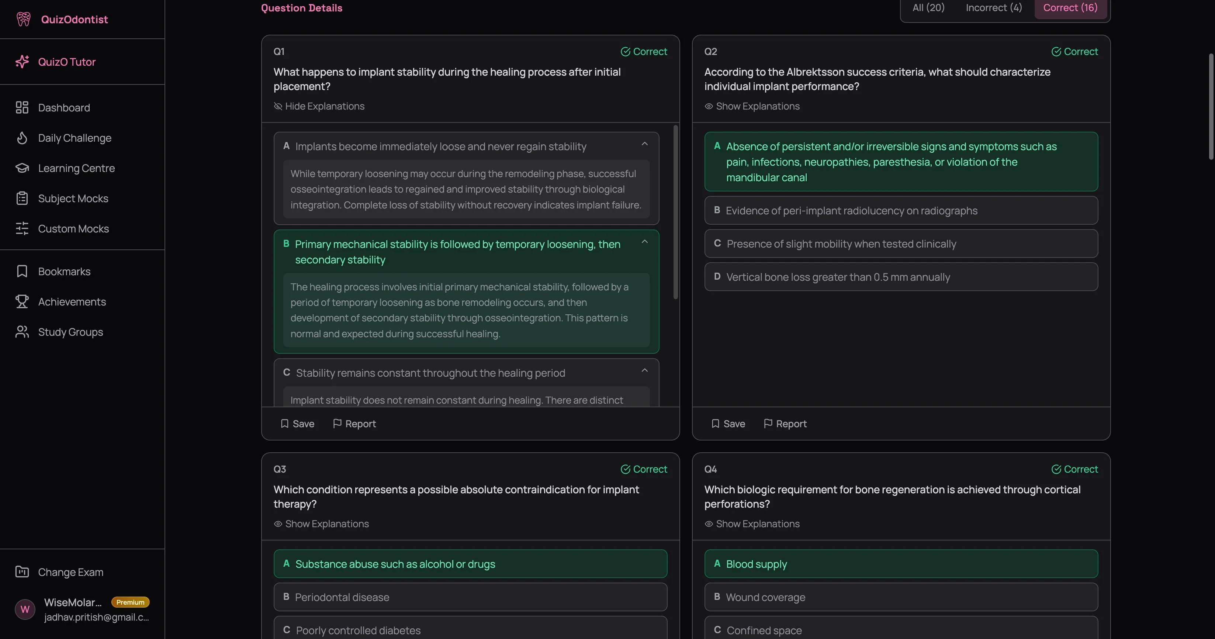Open the WiseMolar profile avatar

[x=24, y=609]
